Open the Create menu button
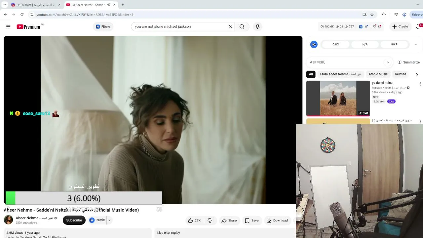Viewport: 423px width, 238px height. pos(400,26)
